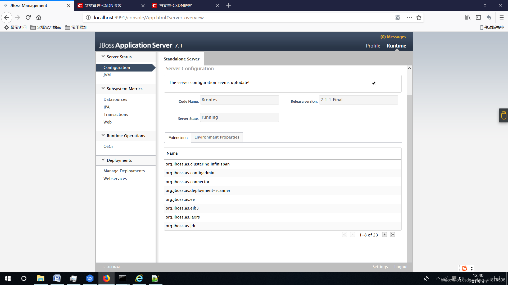Open Manage Deployments

pos(124,171)
